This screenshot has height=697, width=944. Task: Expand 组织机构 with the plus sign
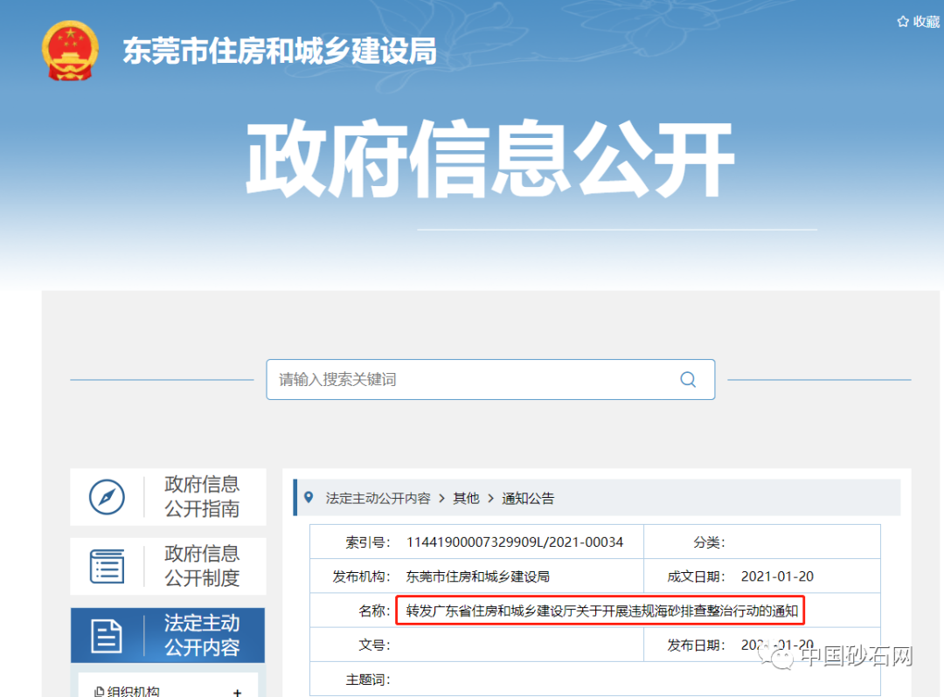(x=237, y=692)
